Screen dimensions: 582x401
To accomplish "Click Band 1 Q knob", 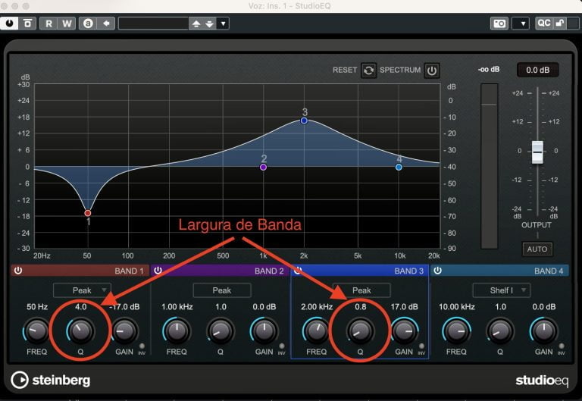I will (80, 331).
